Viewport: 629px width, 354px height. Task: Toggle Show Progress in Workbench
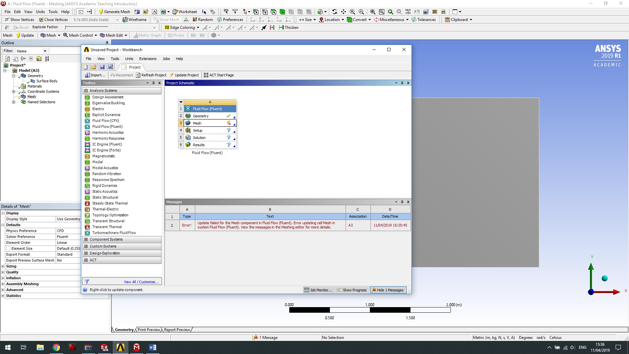point(352,290)
